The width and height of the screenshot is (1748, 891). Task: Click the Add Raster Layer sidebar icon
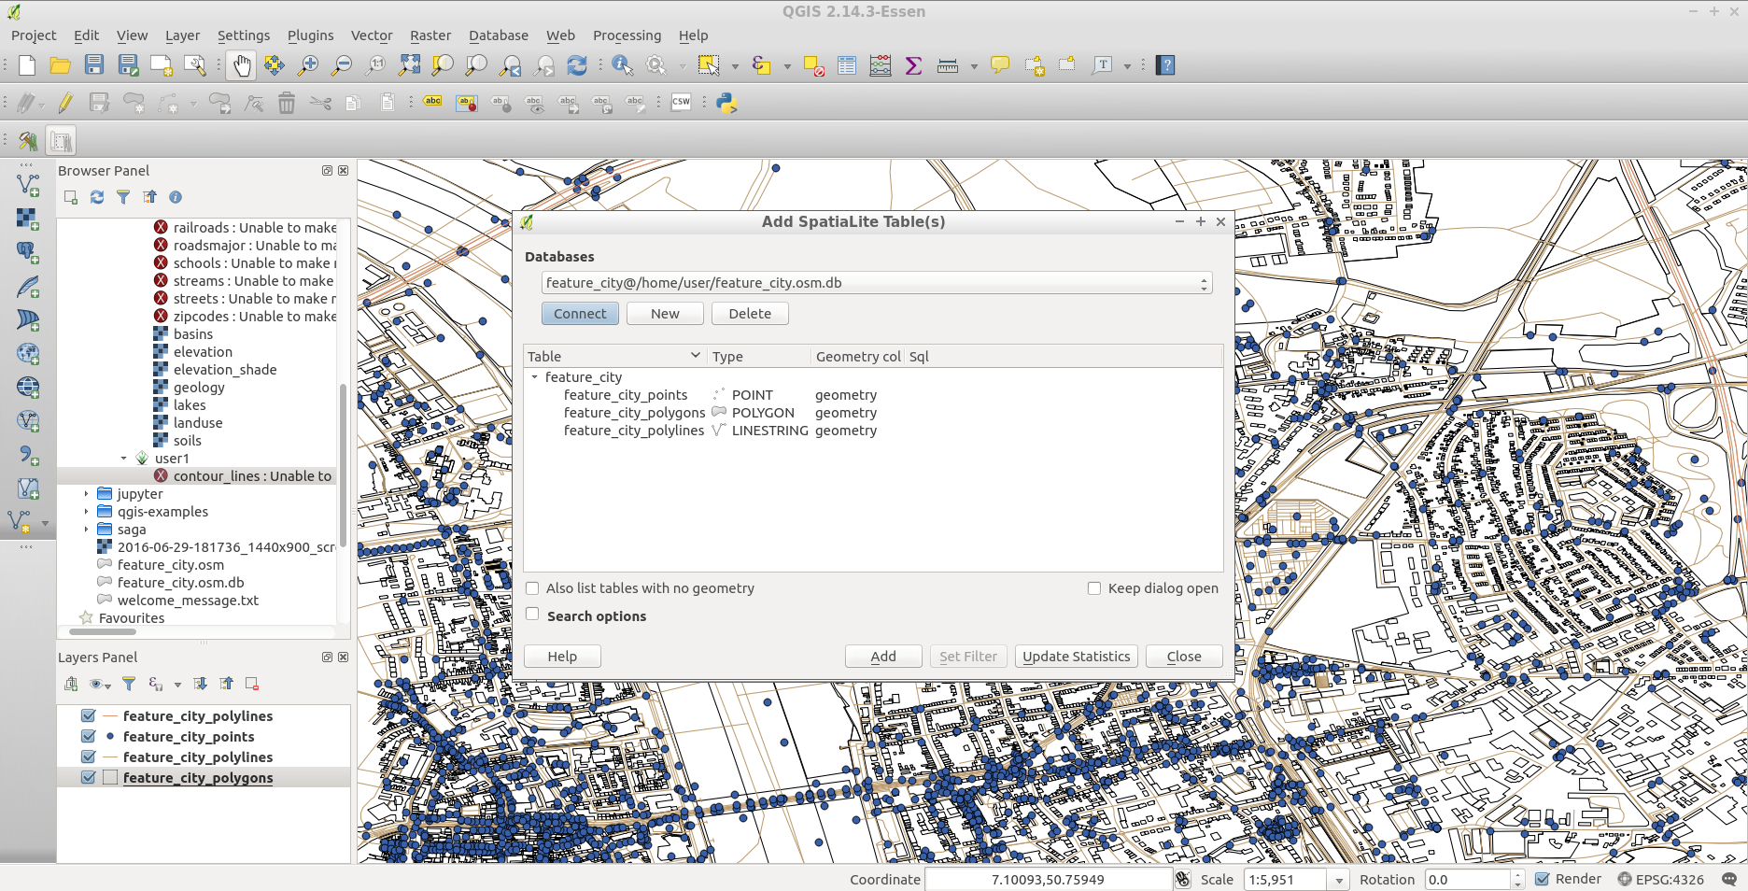point(28,219)
